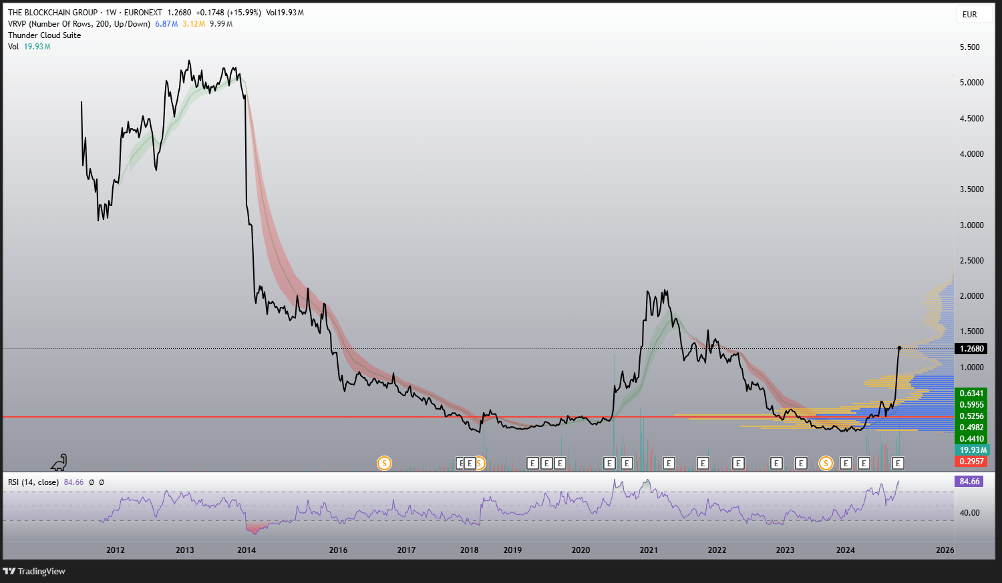Click the 2014 label on time axis

coord(246,550)
